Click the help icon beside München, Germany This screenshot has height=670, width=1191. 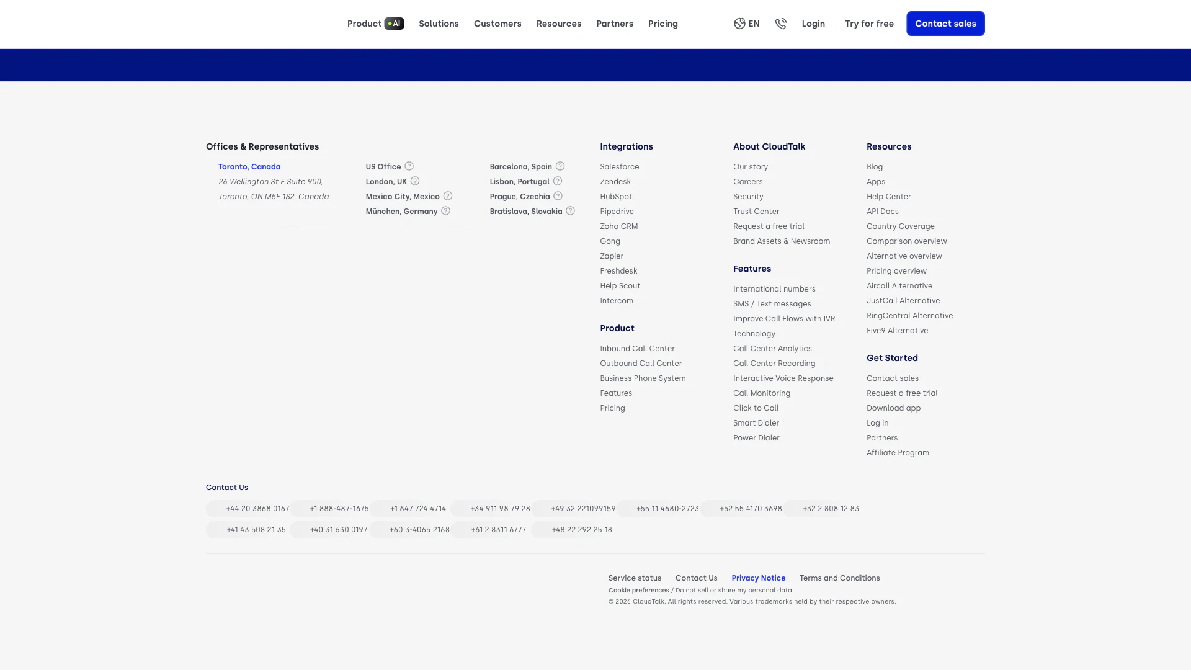click(x=445, y=211)
